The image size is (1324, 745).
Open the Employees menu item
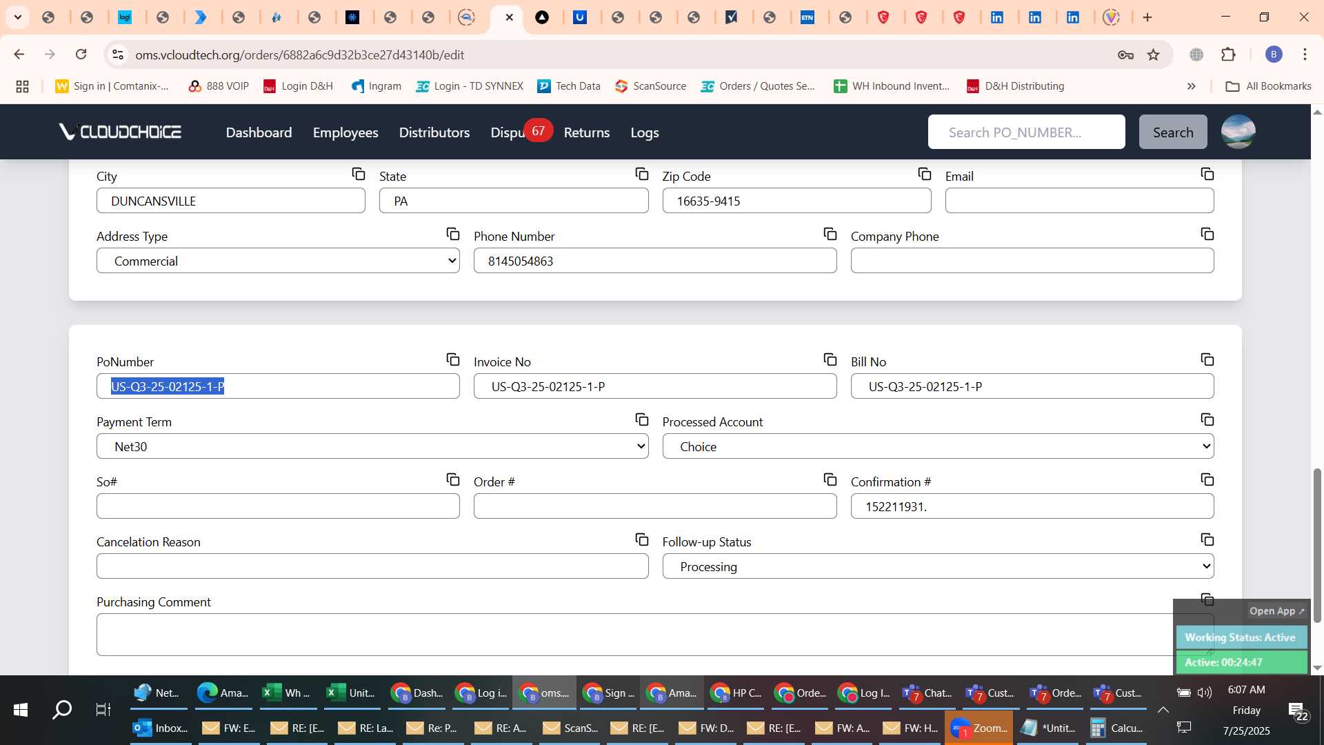click(x=345, y=132)
